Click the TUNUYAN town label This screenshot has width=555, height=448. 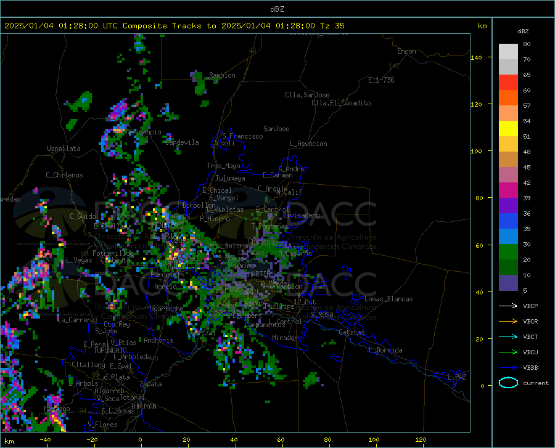[x=143, y=407]
